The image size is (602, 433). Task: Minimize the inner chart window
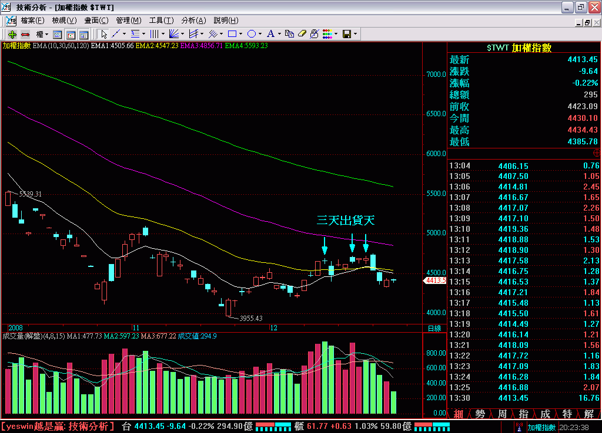tap(578, 23)
